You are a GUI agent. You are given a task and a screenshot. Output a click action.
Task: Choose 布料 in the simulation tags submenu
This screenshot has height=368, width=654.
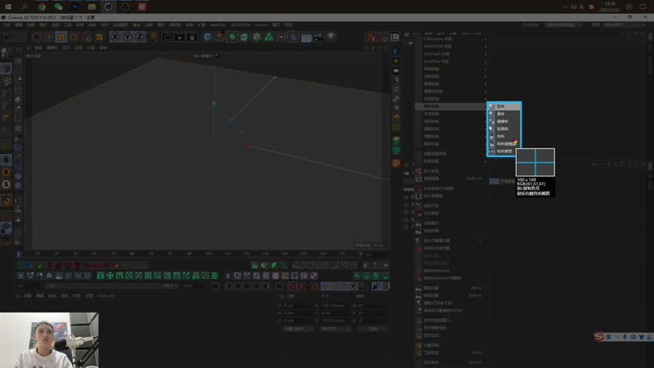504,136
